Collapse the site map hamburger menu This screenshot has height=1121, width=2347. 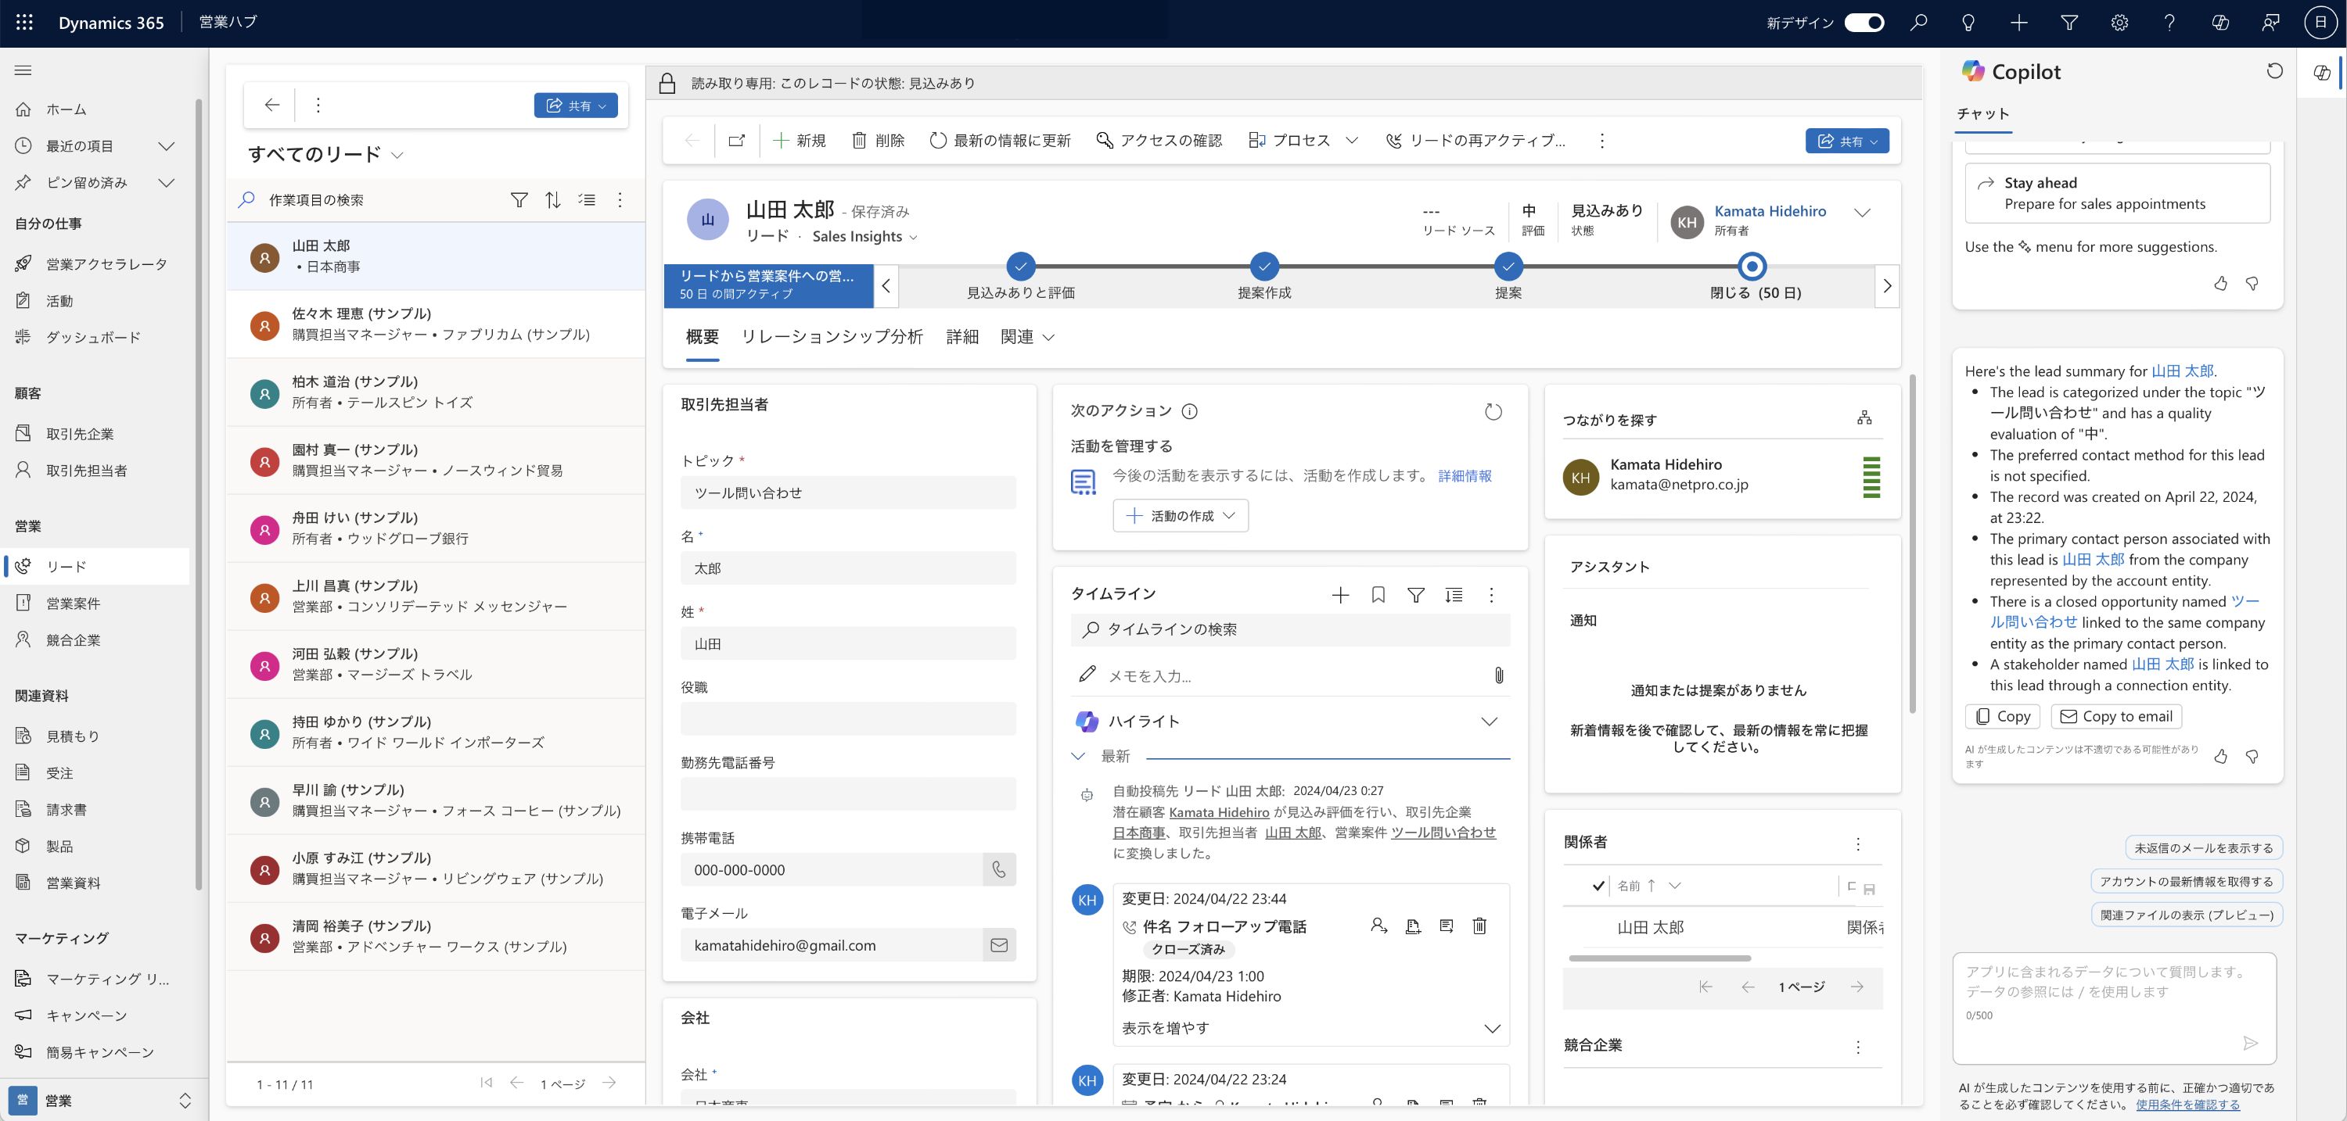click(x=23, y=70)
